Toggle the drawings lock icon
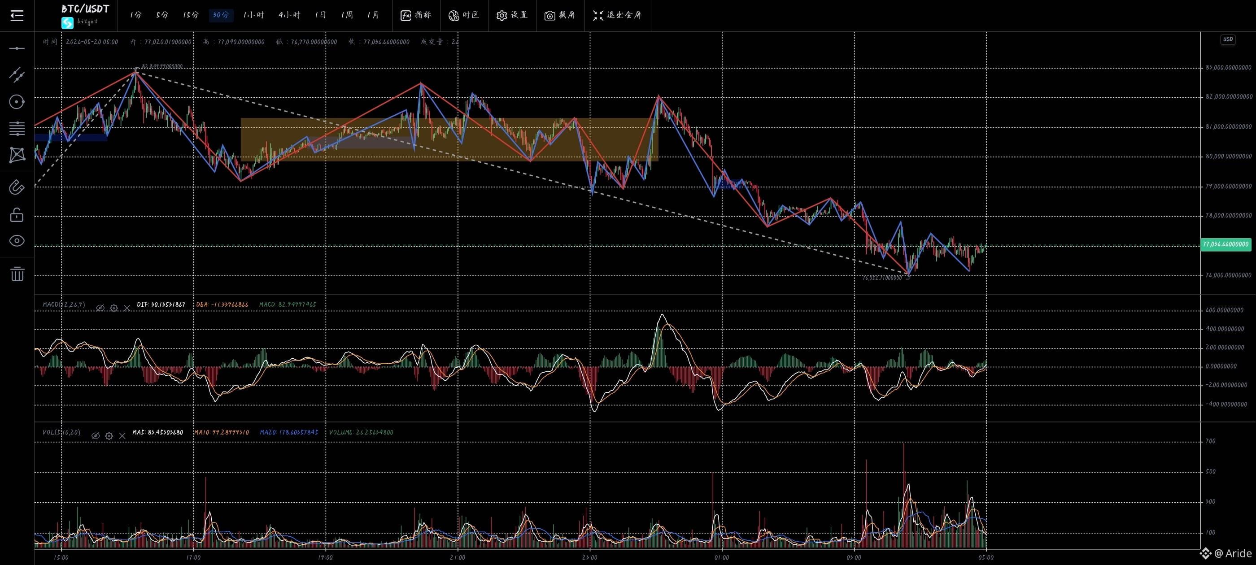The image size is (1256, 565). (x=17, y=214)
